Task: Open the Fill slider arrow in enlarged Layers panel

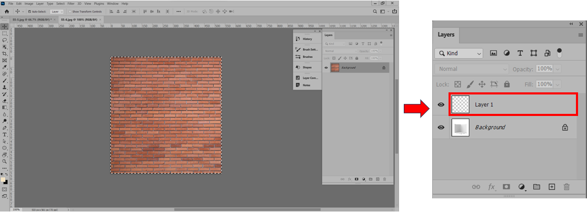Action: point(558,84)
